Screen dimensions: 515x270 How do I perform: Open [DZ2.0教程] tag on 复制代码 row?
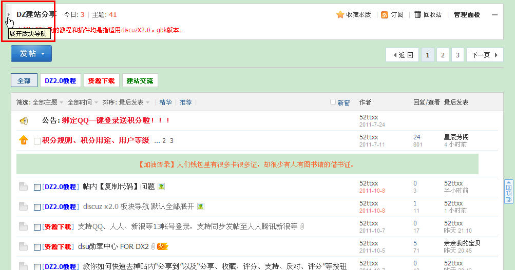point(61,187)
